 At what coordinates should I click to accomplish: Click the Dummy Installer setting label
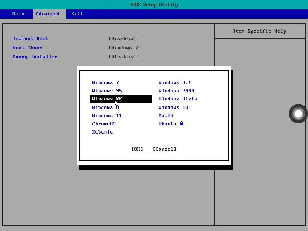click(35, 57)
